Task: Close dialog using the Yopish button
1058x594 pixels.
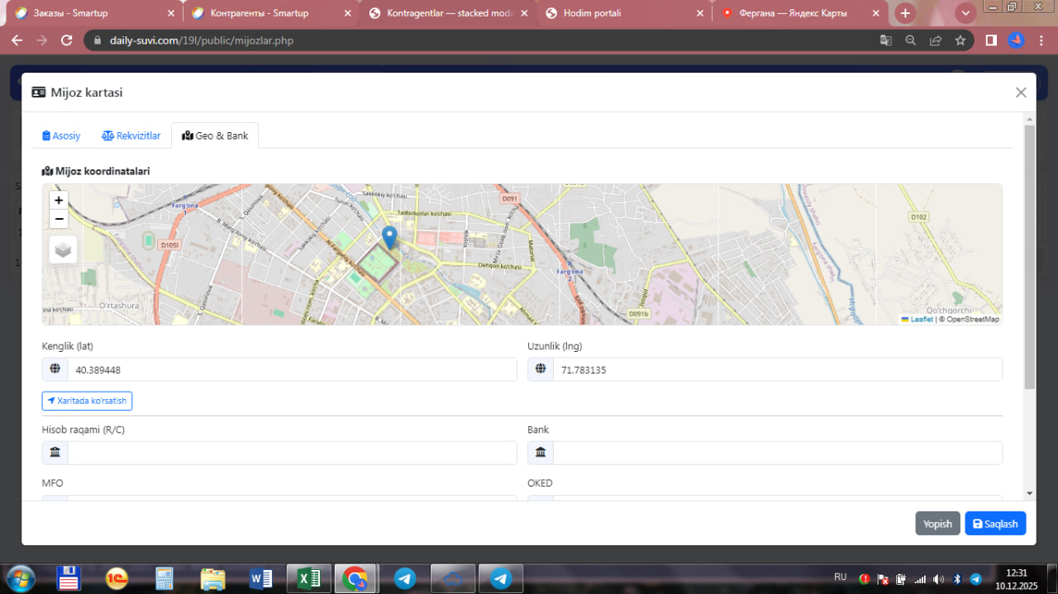Action: (937, 524)
